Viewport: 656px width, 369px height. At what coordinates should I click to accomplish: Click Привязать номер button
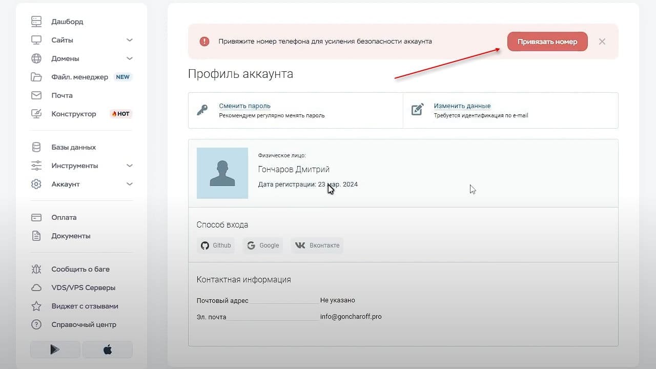[x=547, y=42]
